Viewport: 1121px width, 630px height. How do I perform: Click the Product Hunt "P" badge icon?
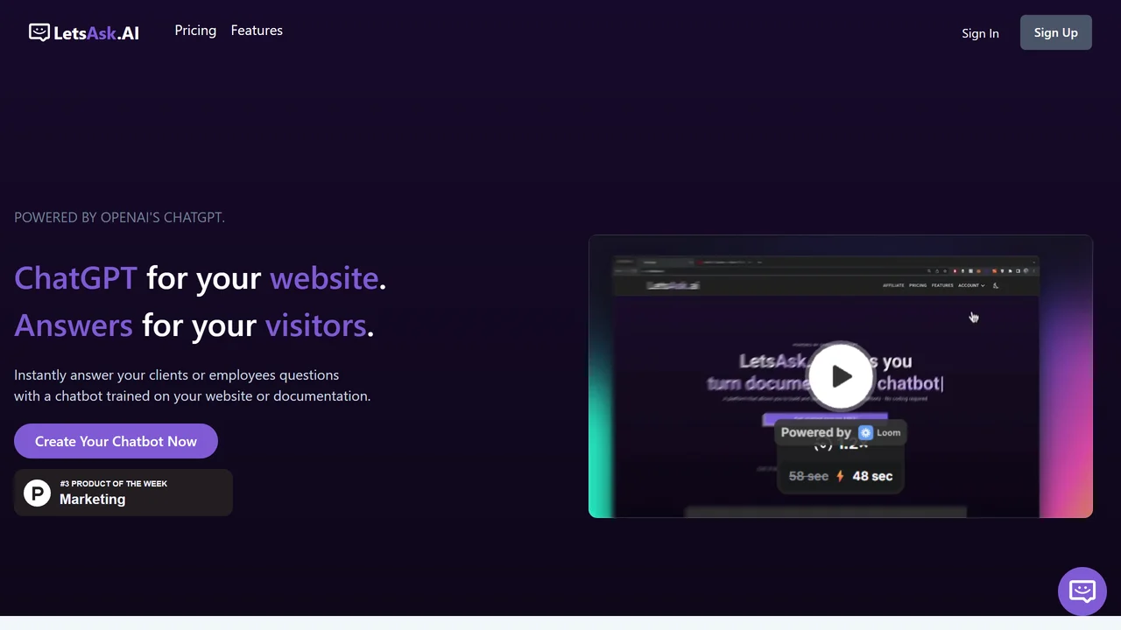(x=37, y=493)
